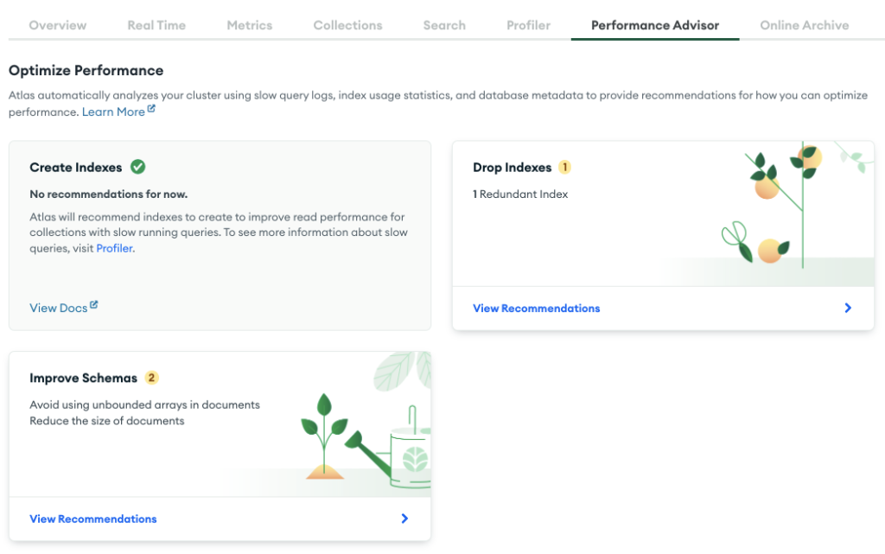Viewport: 885px width, 554px height.
Task: Switch to the Profiler tab
Action: point(528,25)
